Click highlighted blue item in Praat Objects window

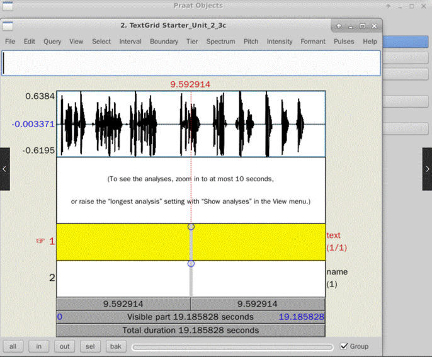pyautogui.click(x=406, y=42)
